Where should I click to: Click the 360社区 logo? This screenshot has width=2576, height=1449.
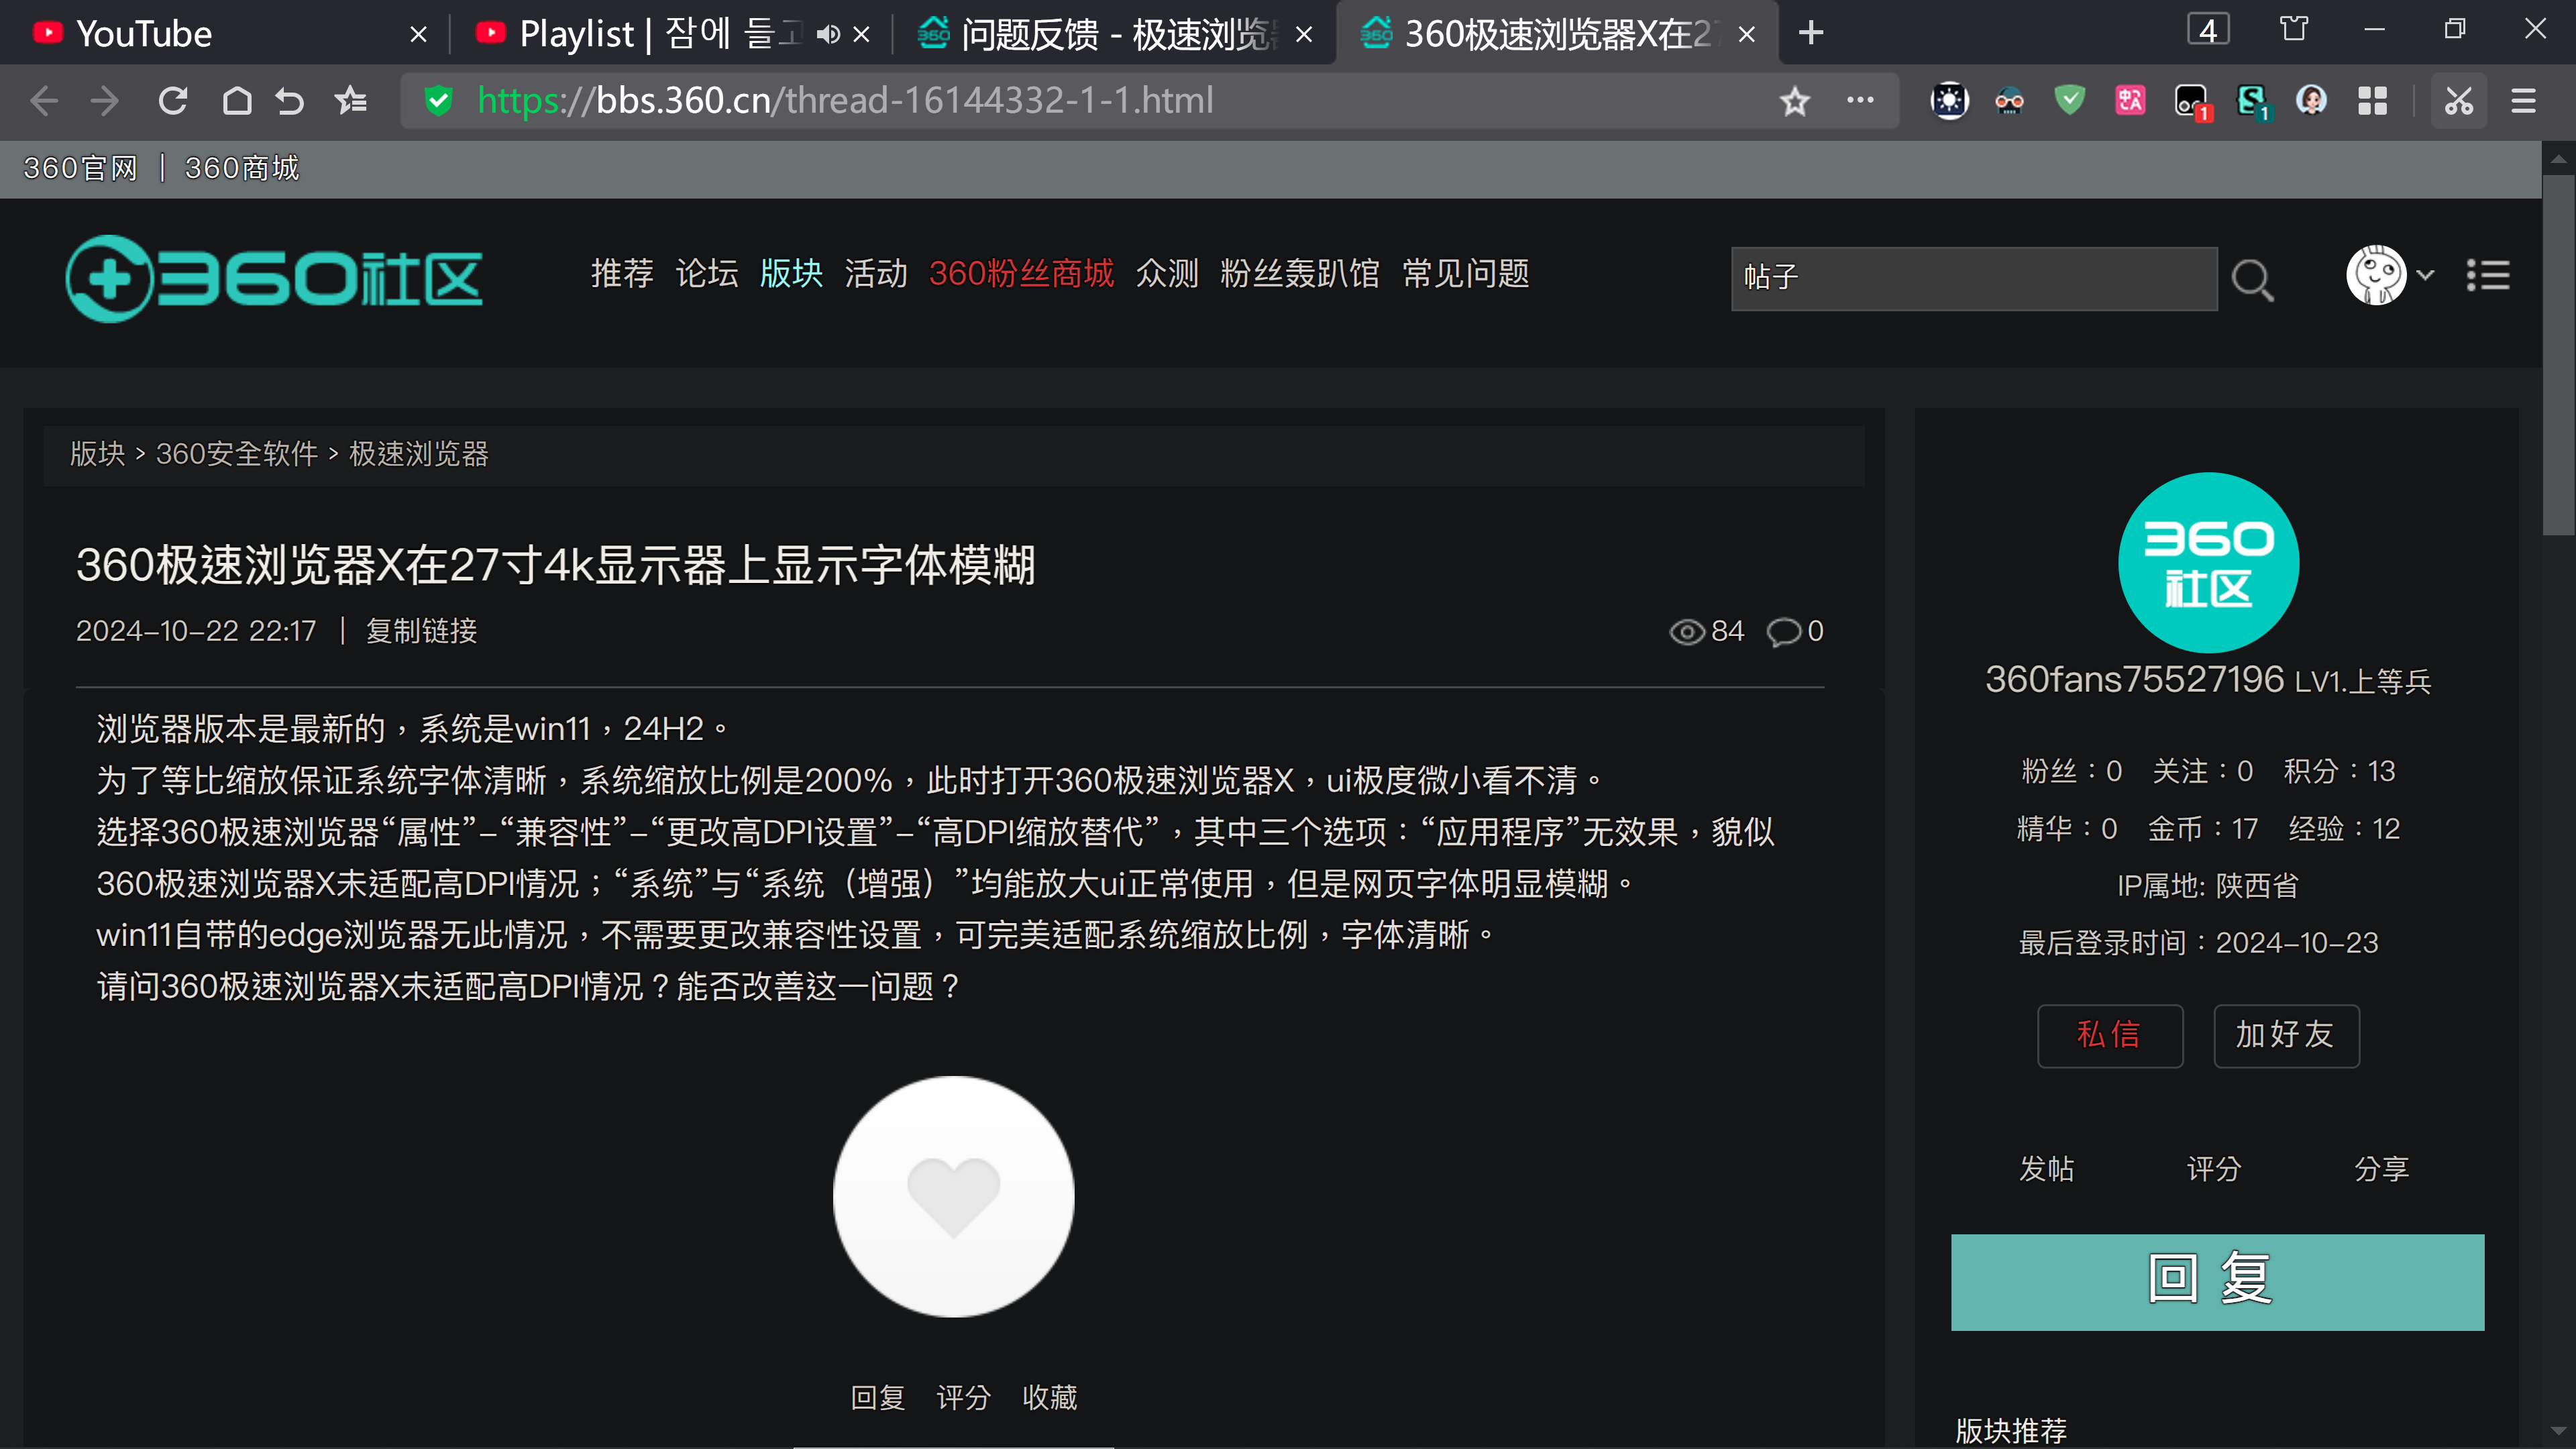tap(274, 278)
